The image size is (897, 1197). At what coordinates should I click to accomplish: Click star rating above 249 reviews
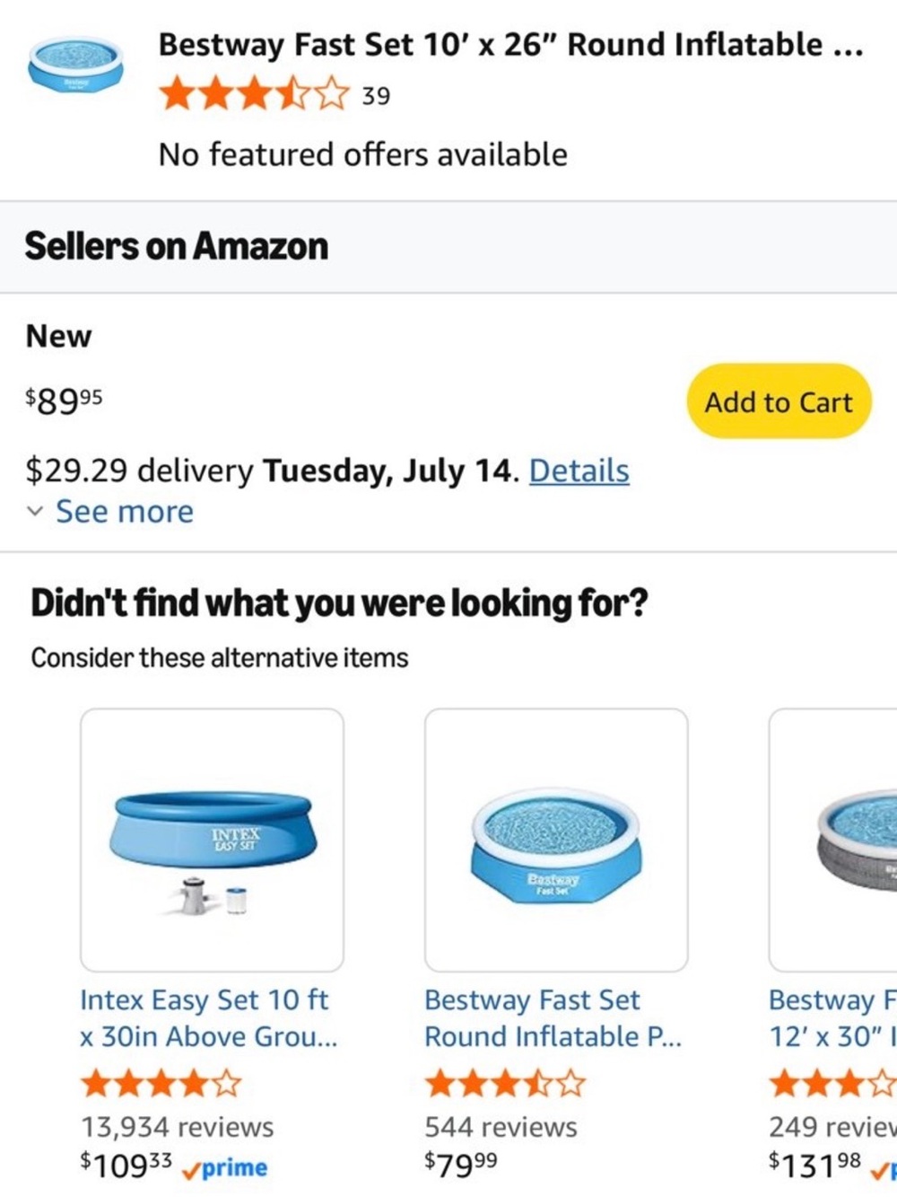pyautogui.click(x=832, y=1084)
